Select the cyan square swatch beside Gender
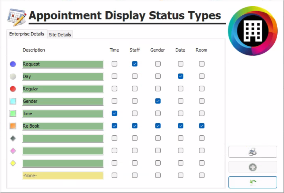 (x=13, y=101)
